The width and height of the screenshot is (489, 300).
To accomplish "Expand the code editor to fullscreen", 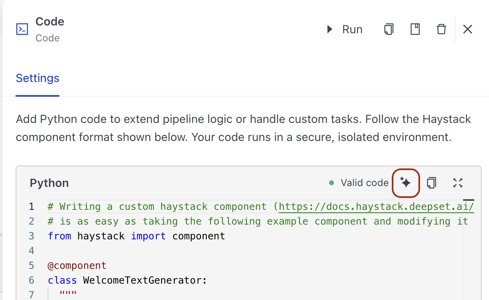I will [458, 183].
